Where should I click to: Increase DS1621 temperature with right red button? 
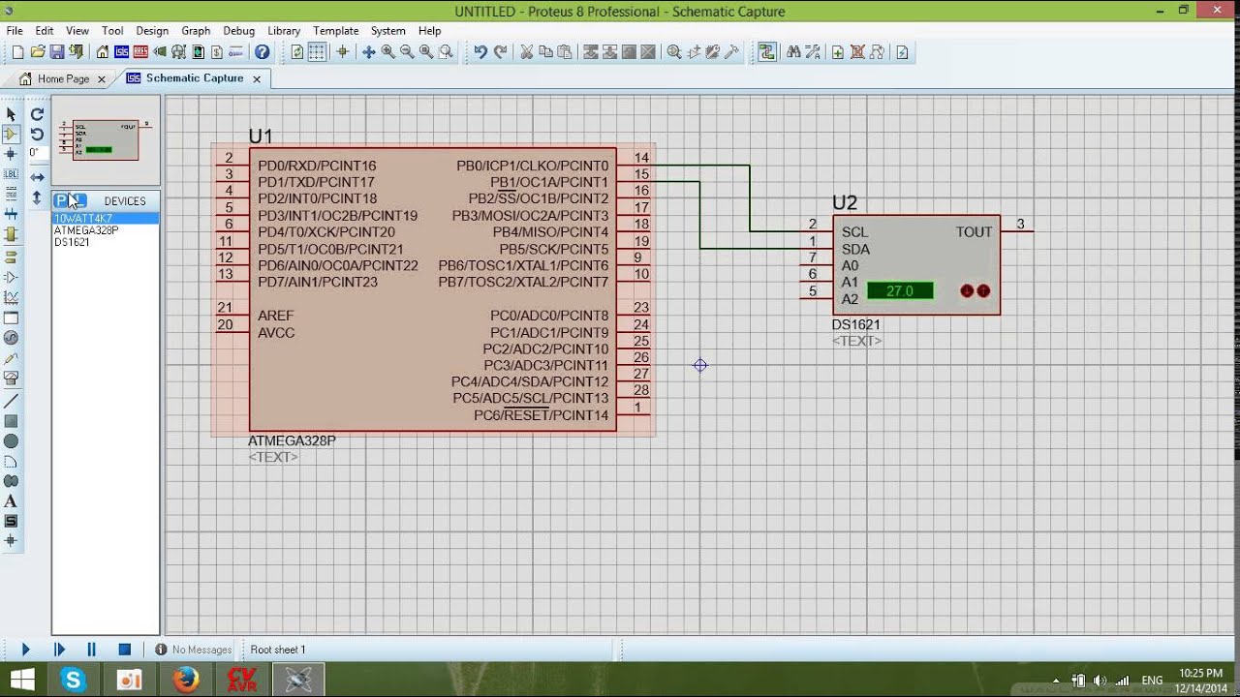983,290
